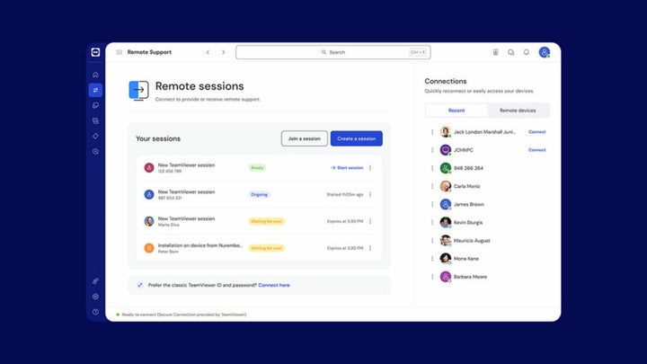The height and width of the screenshot is (364, 647).
Task: Switch to the Remote devices tab
Action: 518,111
